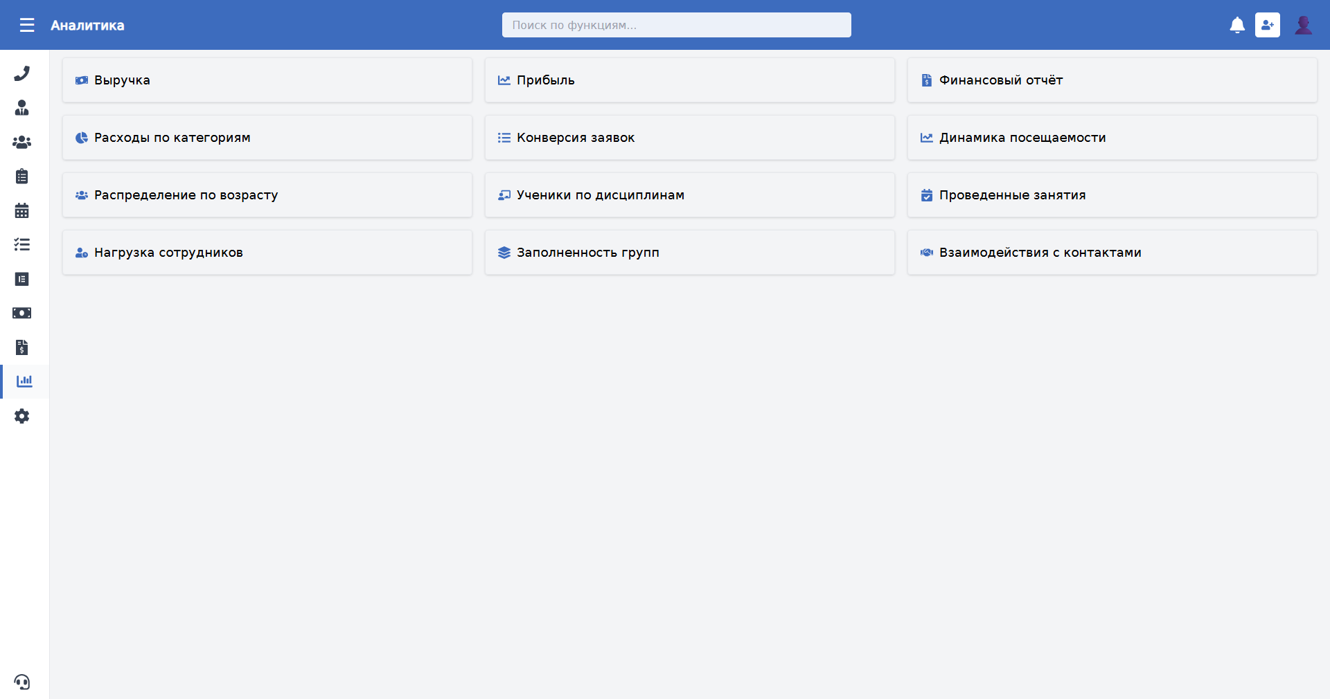Click the search field for functions
This screenshot has width=1330, height=699.
(675, 25)
